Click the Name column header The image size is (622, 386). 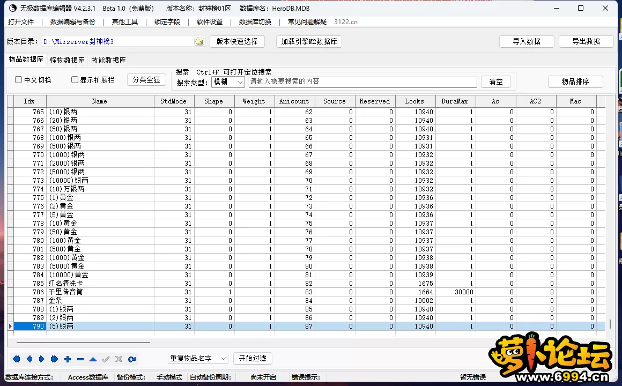(x=100, y=101)
